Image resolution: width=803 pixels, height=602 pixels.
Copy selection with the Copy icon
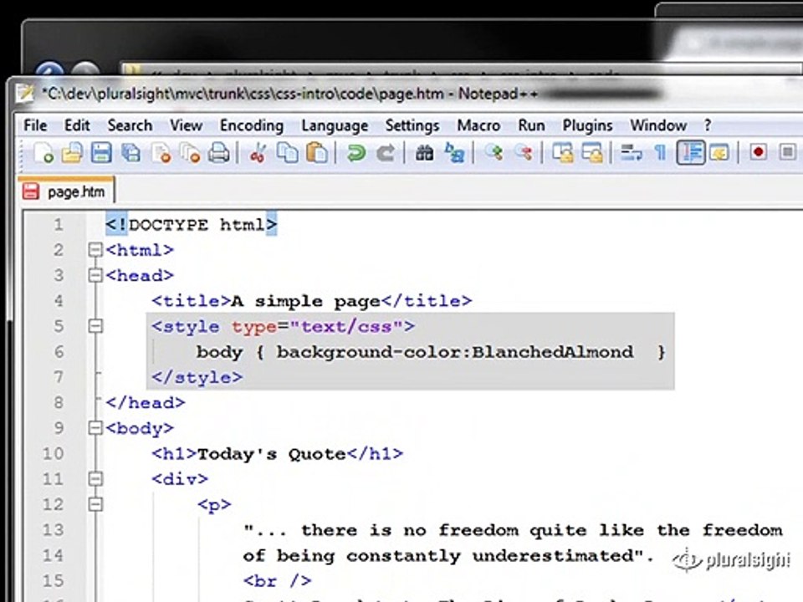[287, 152]
